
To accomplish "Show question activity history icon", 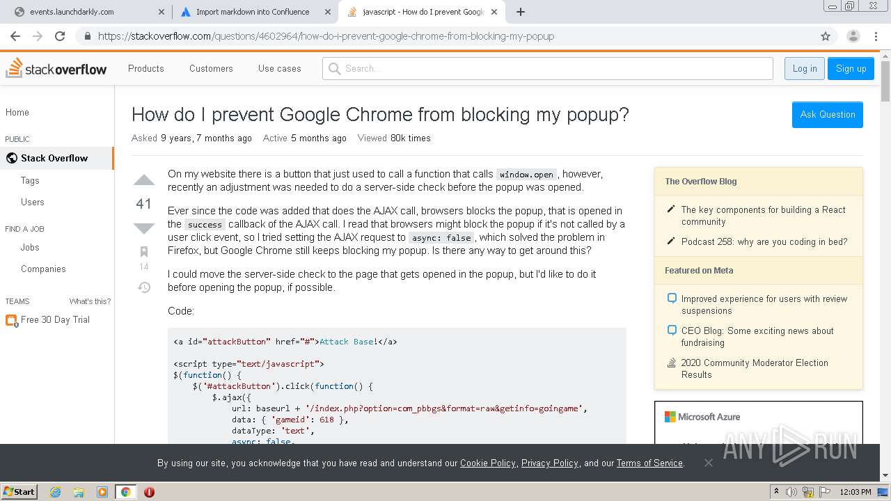I will pyautogui.click(x=144, y=287).
